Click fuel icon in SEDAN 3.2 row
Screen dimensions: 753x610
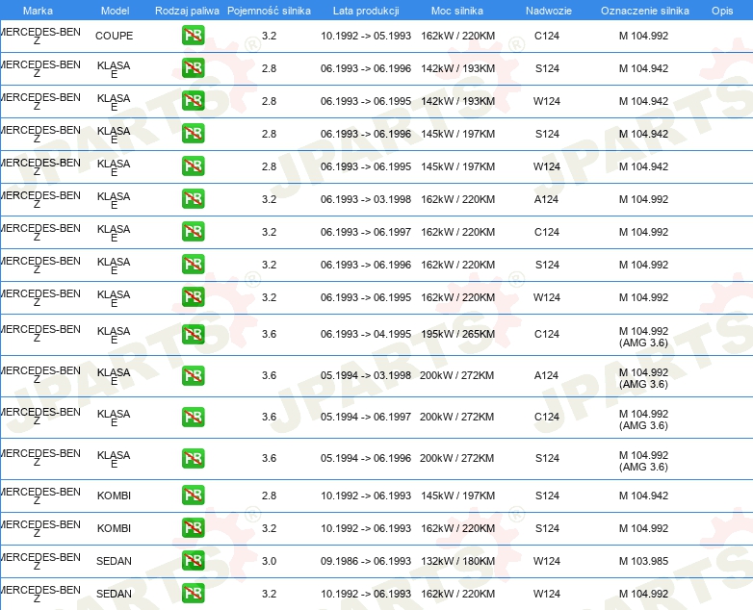193,594
